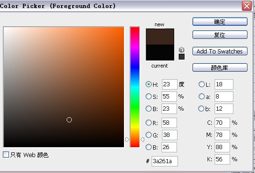Select the Lab a channel radio button
Screen dimensions: 255x173
pos(201,97)
